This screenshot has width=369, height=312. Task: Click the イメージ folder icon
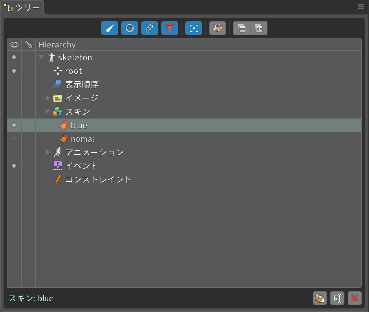pyautogui.click(x=58, y=98)
